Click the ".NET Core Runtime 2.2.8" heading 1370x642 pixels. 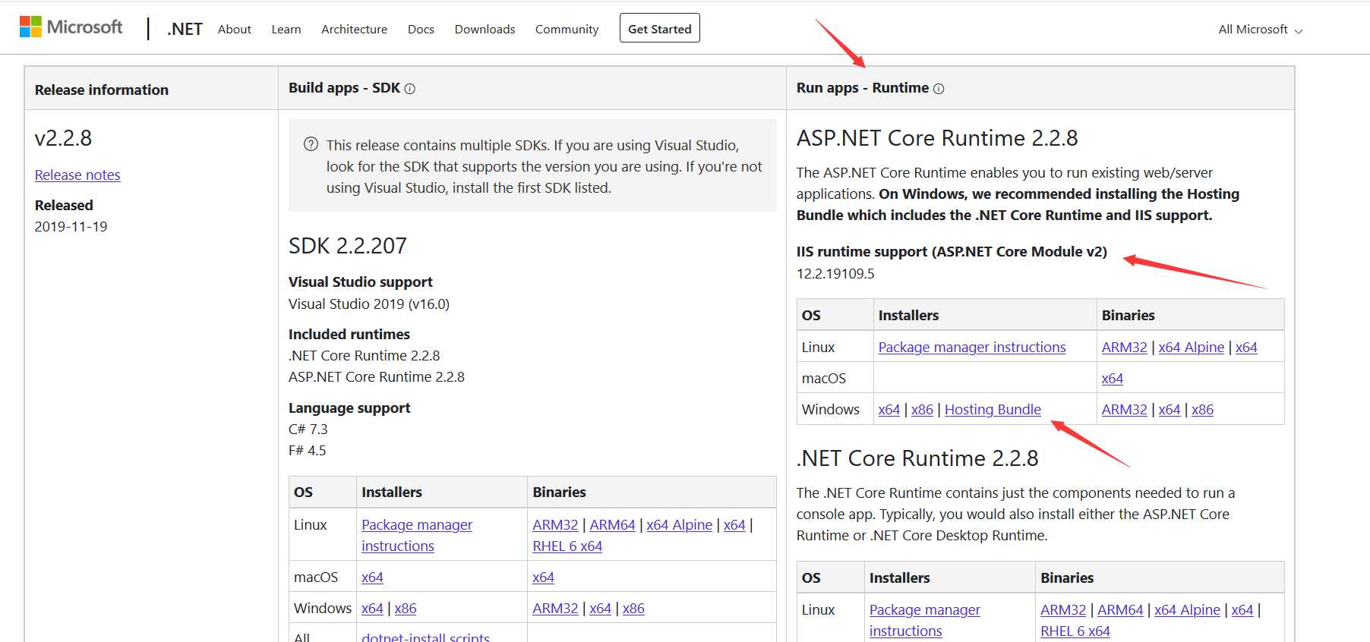coord(917,458)
